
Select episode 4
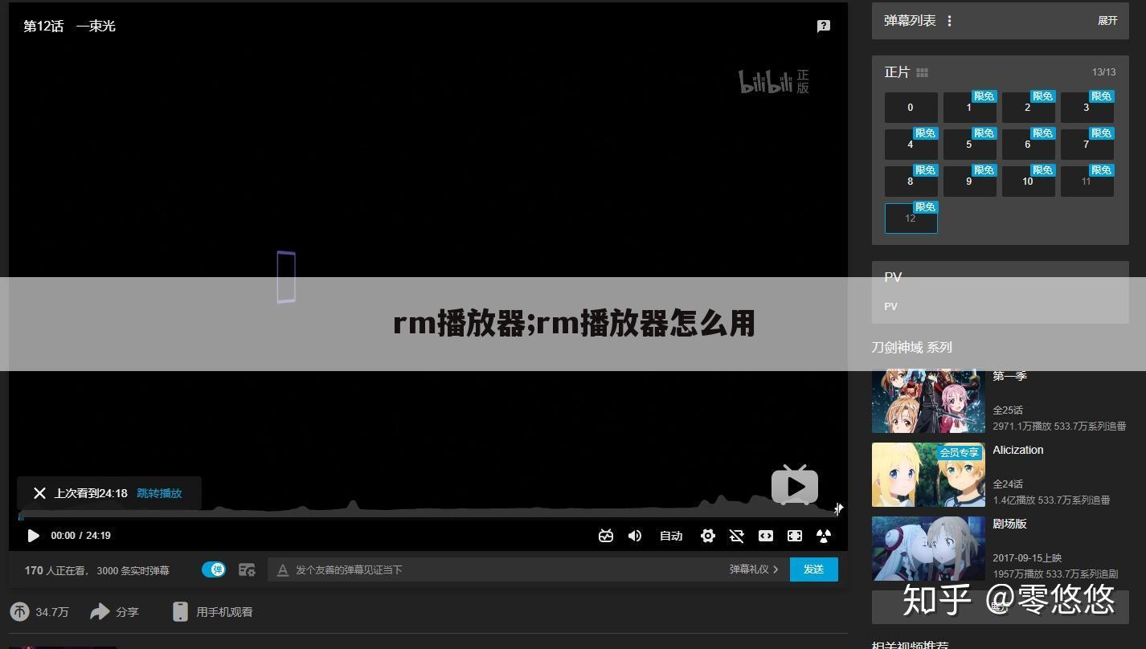911,145
